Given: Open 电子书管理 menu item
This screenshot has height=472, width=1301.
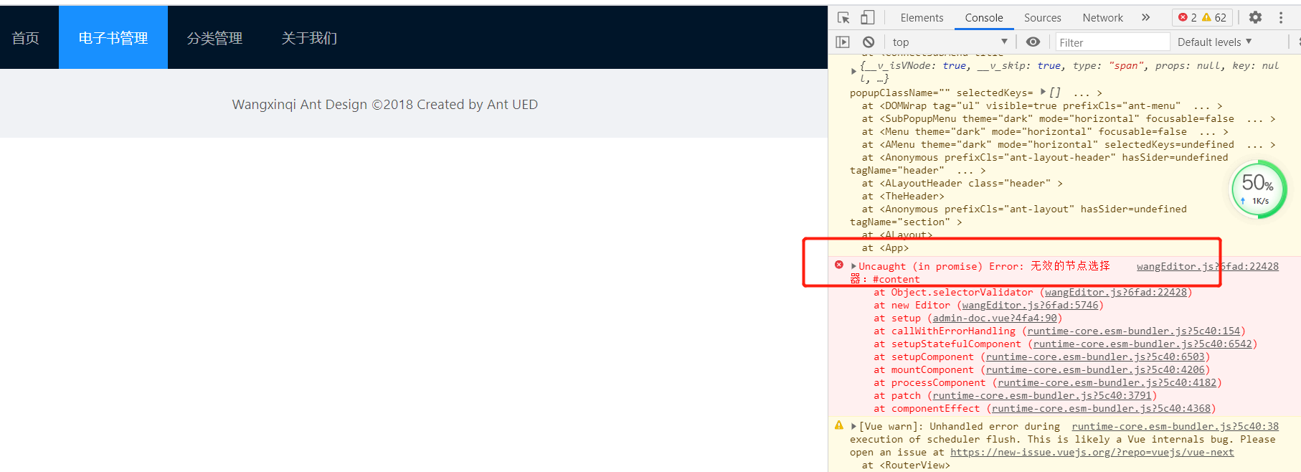Looking at the screenshot, I should pyautogui.click(x=113, y=37).
